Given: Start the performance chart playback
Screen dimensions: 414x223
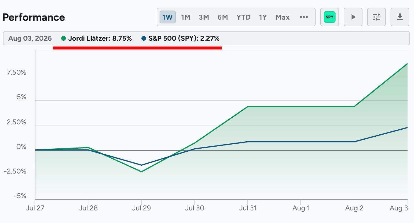Looking at the screenshot, I should pyautogui.click(x=353, y=17).
